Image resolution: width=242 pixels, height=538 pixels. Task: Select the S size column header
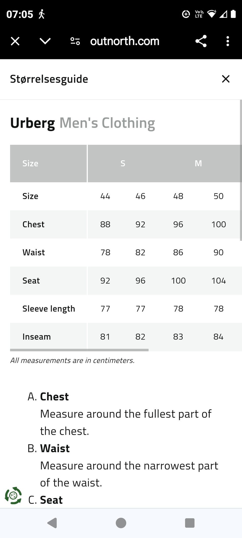tap(123, 163)
